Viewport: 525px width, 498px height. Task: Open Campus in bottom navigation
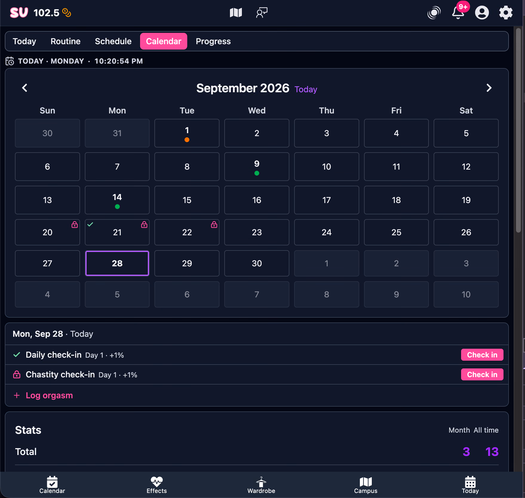click(x=366, y=485)
